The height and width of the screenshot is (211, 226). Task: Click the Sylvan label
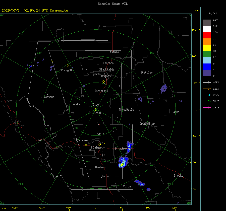coord(96,74)
